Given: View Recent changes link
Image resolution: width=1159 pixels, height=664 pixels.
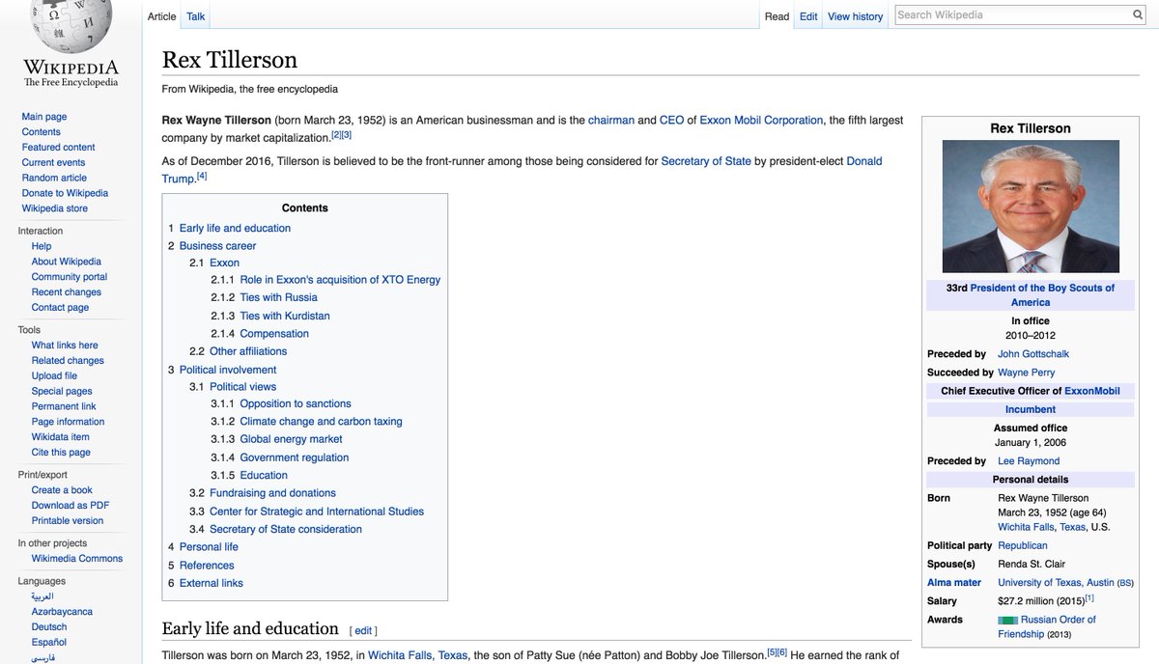Looking at the screenshot, I should (66, 292).
